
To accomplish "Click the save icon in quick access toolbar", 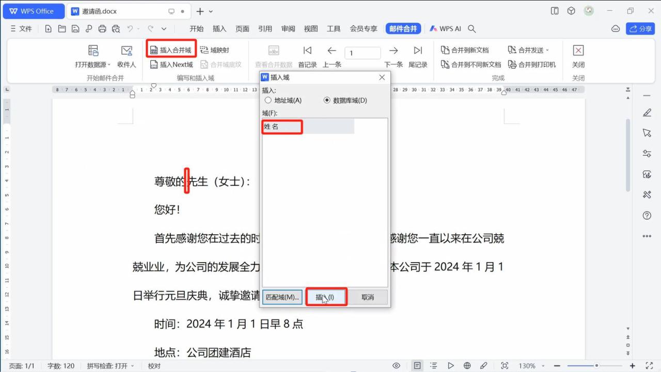I will [x=75, y=29].
